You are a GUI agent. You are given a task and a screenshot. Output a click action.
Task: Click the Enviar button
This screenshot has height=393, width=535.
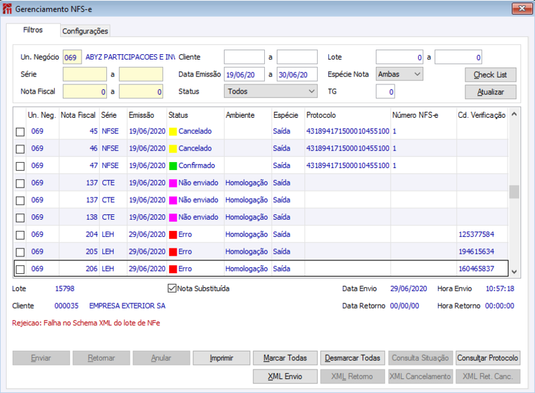point(41,358)
